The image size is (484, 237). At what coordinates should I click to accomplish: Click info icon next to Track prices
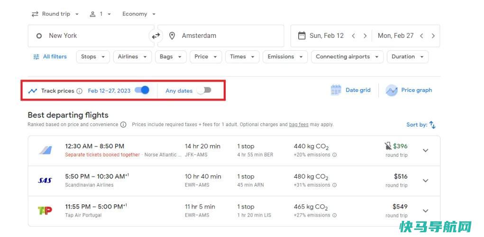[79, 91]
